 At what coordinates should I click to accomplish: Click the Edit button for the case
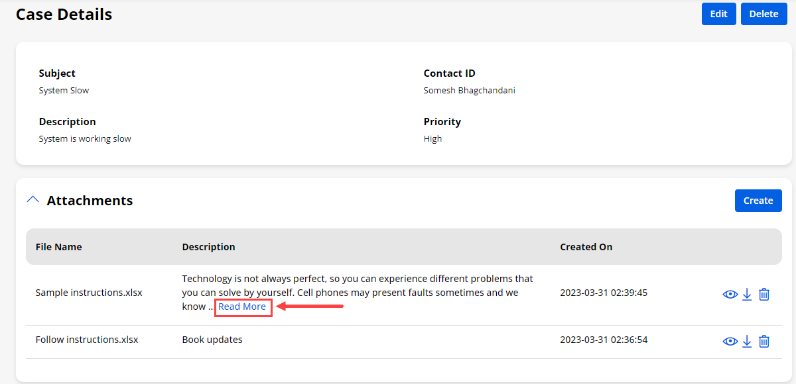[x=718, y=14]
